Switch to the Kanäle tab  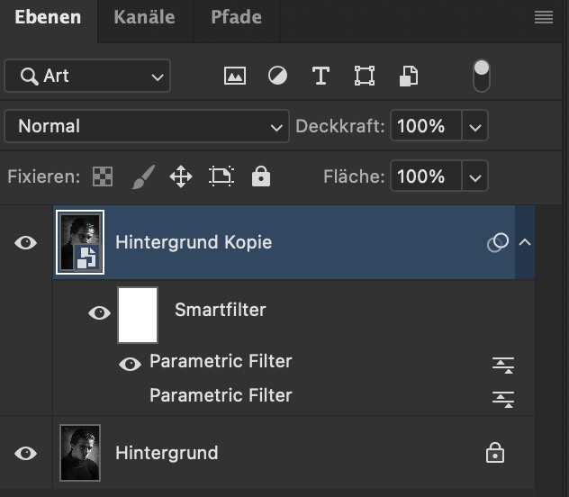(x=144, y=17)
